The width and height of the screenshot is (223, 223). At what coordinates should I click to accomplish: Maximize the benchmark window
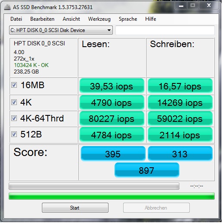point(193,6)
